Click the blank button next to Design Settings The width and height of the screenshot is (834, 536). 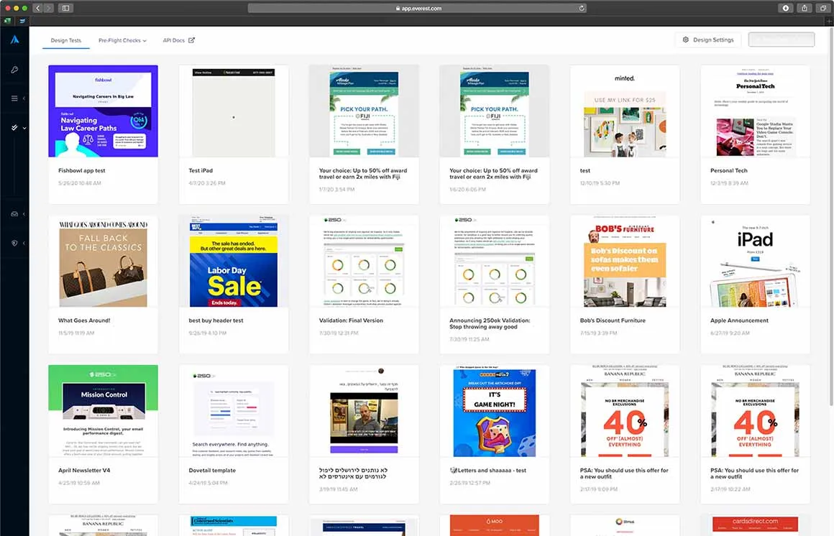pyautogui.click(x=781, y=40)
